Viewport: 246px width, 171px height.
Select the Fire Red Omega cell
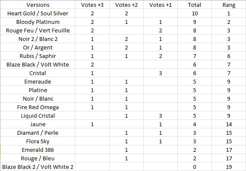click(x=38, y=107)
